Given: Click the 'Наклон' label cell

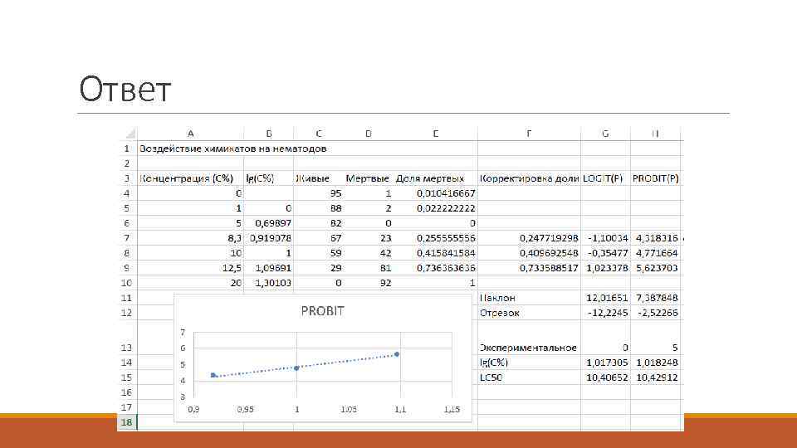Looking at the screenshot, I should pos(529,298).
